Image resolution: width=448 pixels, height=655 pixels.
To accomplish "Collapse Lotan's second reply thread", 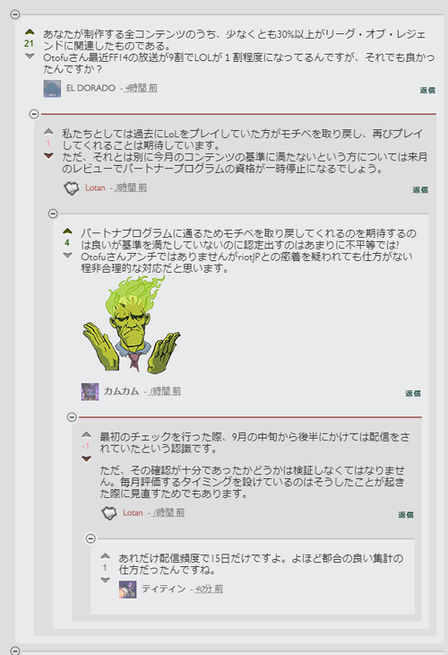I will coord(72,417).
